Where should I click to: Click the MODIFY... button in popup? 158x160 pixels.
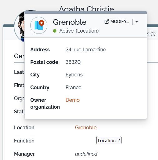[117, 22]
